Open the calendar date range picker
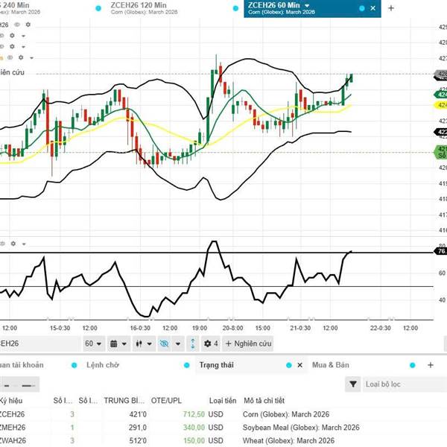 click(118, 343)
